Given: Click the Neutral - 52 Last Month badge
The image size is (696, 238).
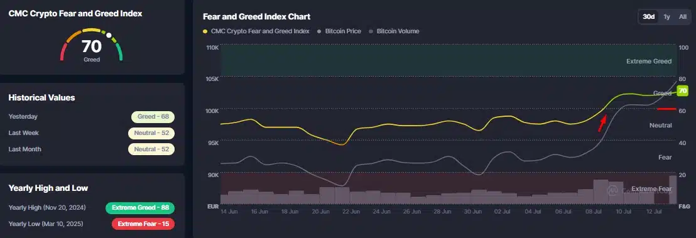Looking at the screenshot, I should coord(151,149).
